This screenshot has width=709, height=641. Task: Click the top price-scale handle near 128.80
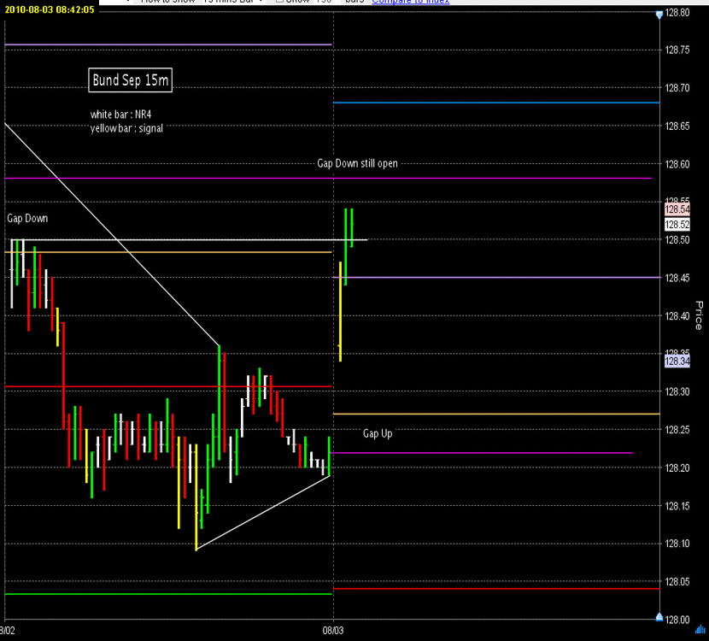pyautogui.click(x=659, y=15)
